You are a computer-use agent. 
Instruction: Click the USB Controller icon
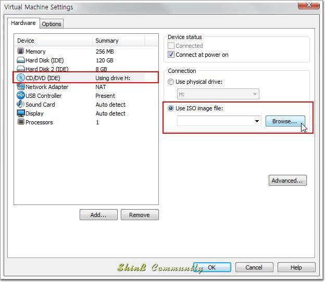pyautogui.click(x=21, y=95)
